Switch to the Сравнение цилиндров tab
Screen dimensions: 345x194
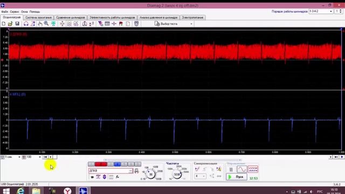(71, 17)
